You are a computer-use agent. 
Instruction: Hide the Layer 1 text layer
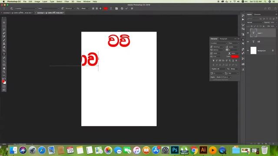click(248, 33)
